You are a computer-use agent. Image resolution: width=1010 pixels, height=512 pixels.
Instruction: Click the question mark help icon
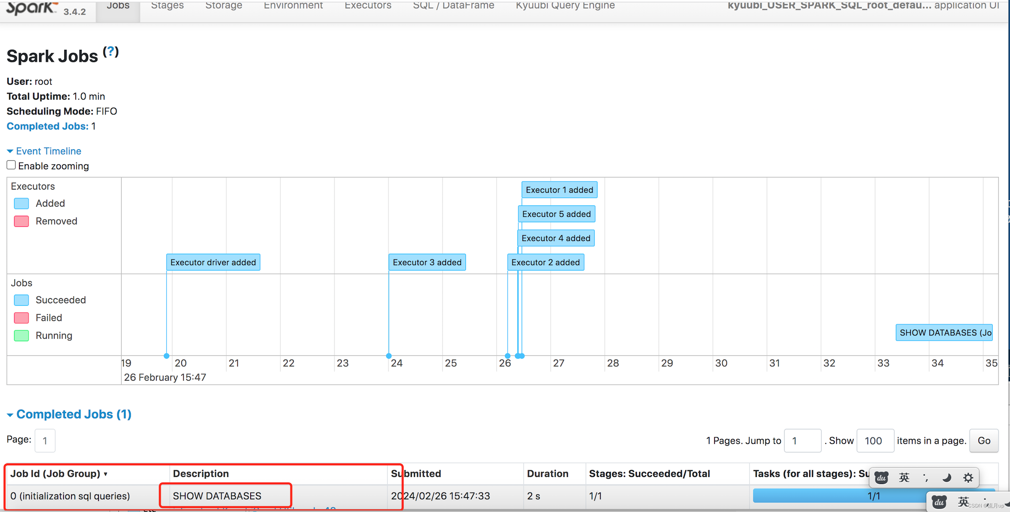pyautogui.click(x=110, y=52)
